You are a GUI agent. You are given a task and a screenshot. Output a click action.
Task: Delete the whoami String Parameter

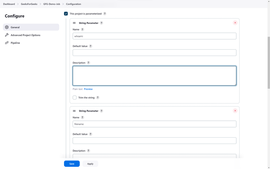(x=235, y=23)
